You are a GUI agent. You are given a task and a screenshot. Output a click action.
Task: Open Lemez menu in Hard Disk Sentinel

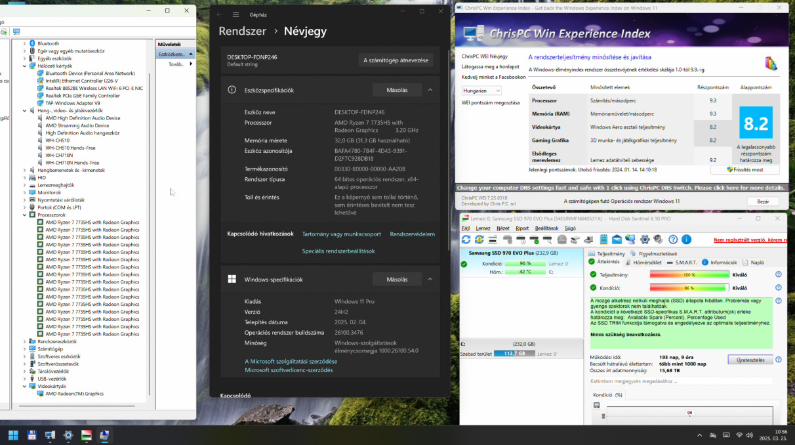[483, 228]
